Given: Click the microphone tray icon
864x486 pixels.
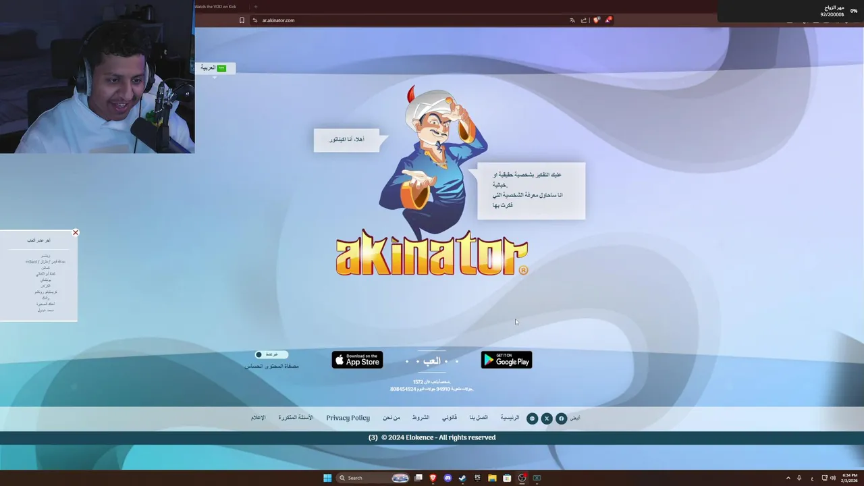Looking at the screenshot, I should click(x=799, y=478).
